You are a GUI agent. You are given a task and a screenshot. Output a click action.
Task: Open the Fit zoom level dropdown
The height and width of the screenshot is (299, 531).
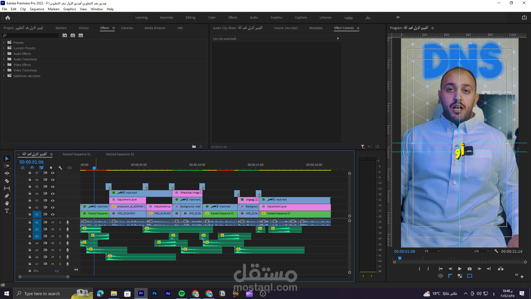(x=432, y=251)
